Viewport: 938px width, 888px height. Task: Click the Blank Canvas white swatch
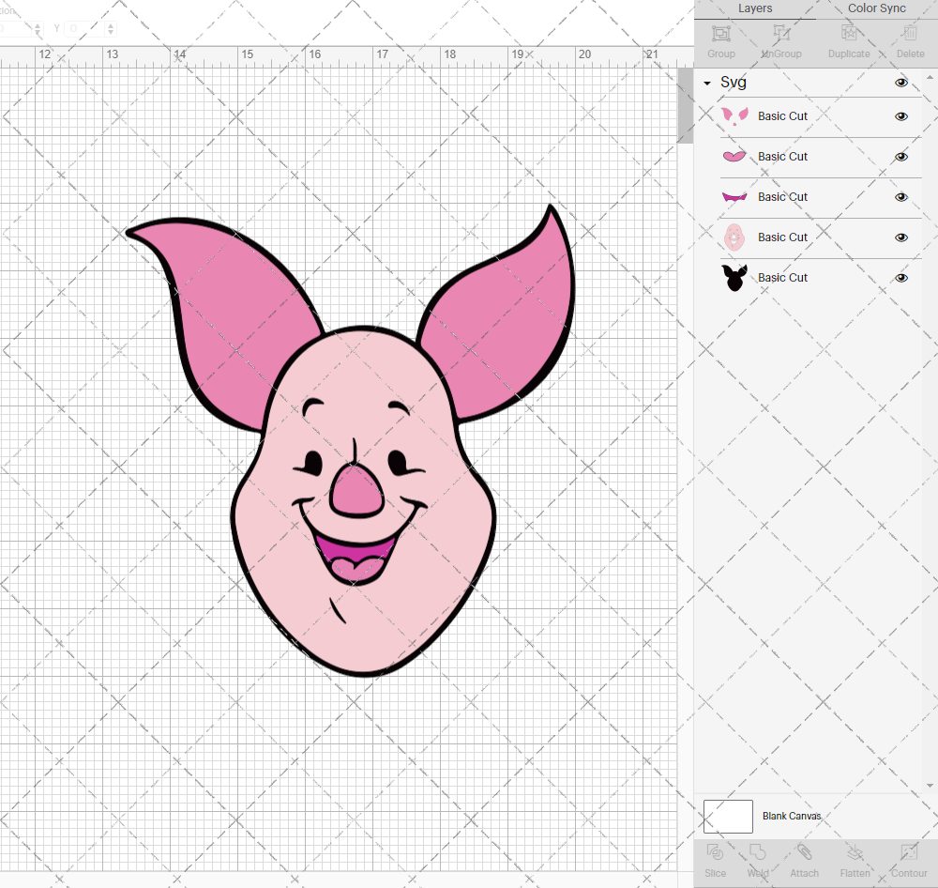tap(728, 816)
